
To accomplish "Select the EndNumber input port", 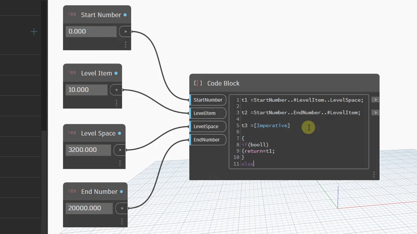I will point(208,140).
